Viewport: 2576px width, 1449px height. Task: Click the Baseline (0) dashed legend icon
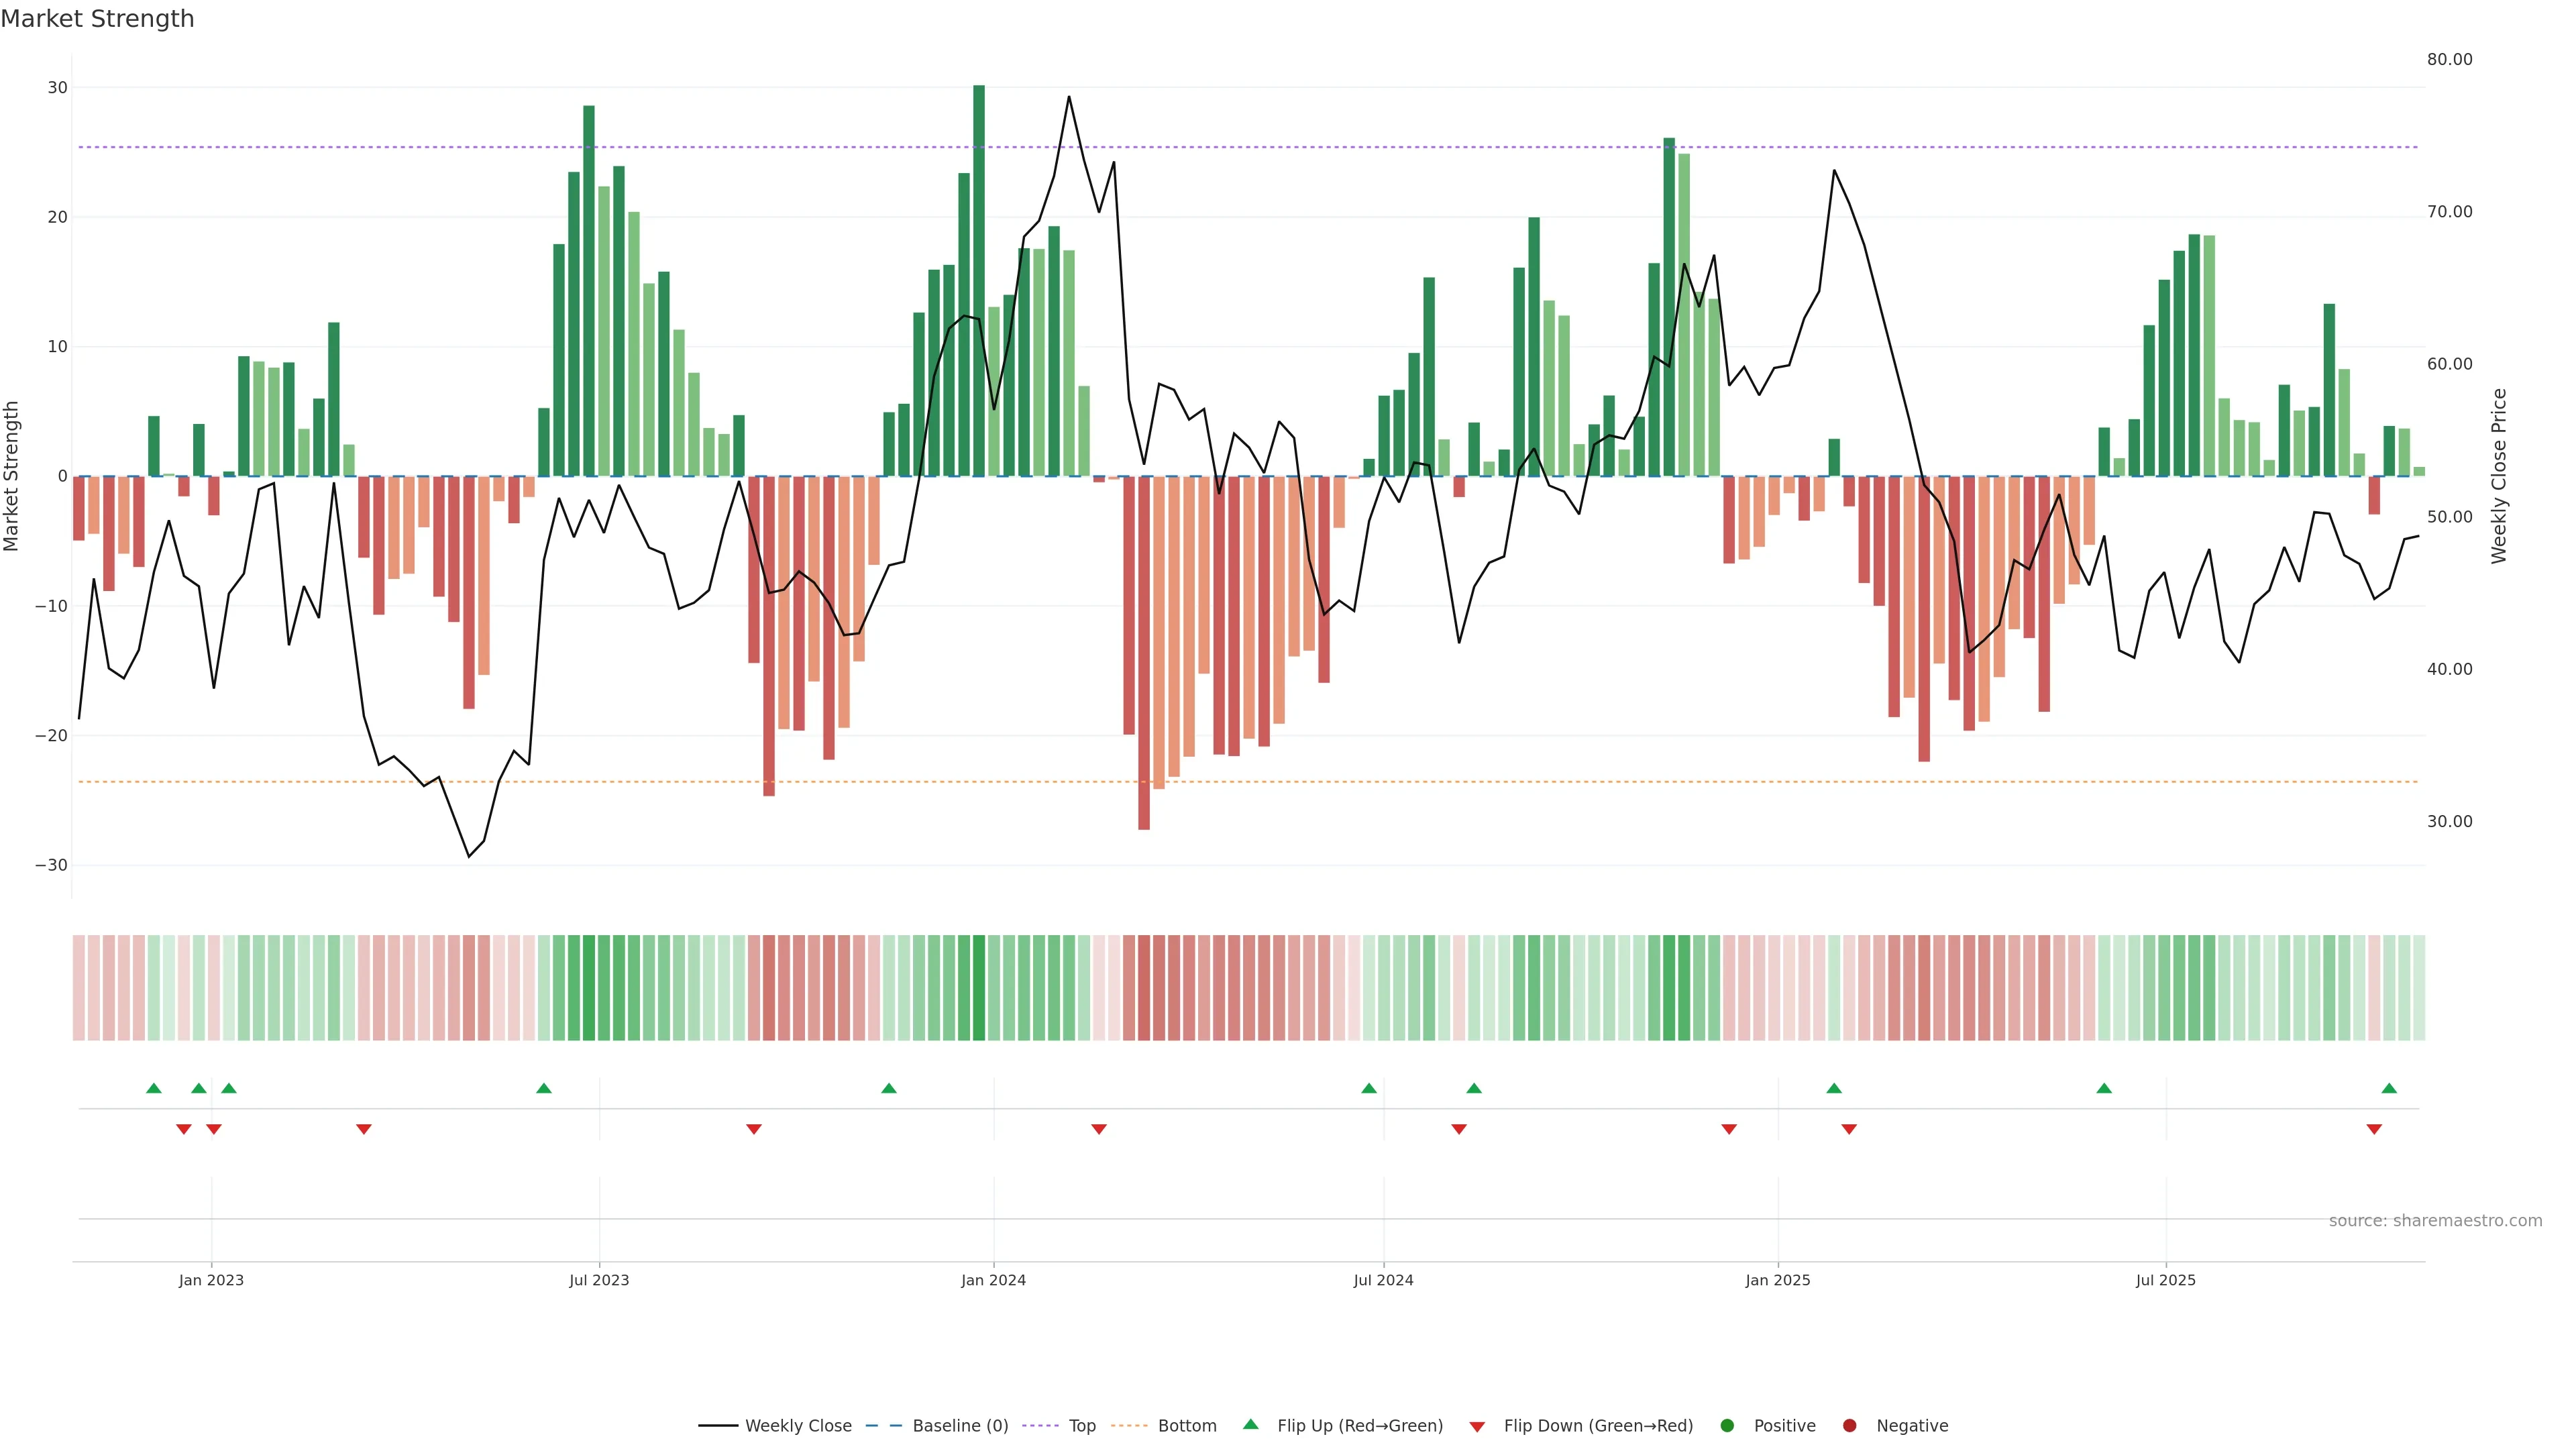(x=883, y=1425)
